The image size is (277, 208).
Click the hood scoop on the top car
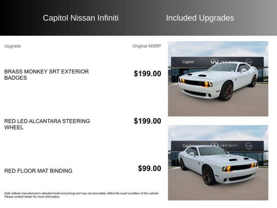pos(202,75)
